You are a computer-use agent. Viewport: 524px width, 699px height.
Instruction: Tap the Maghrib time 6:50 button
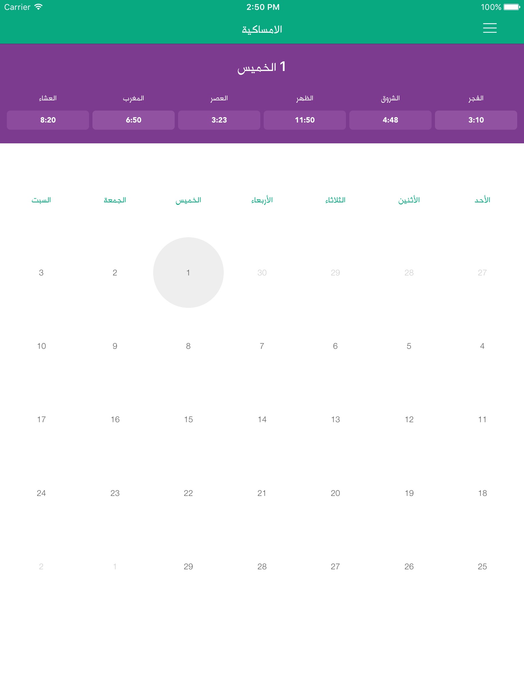pyautogui.click(x=133, y=120)
